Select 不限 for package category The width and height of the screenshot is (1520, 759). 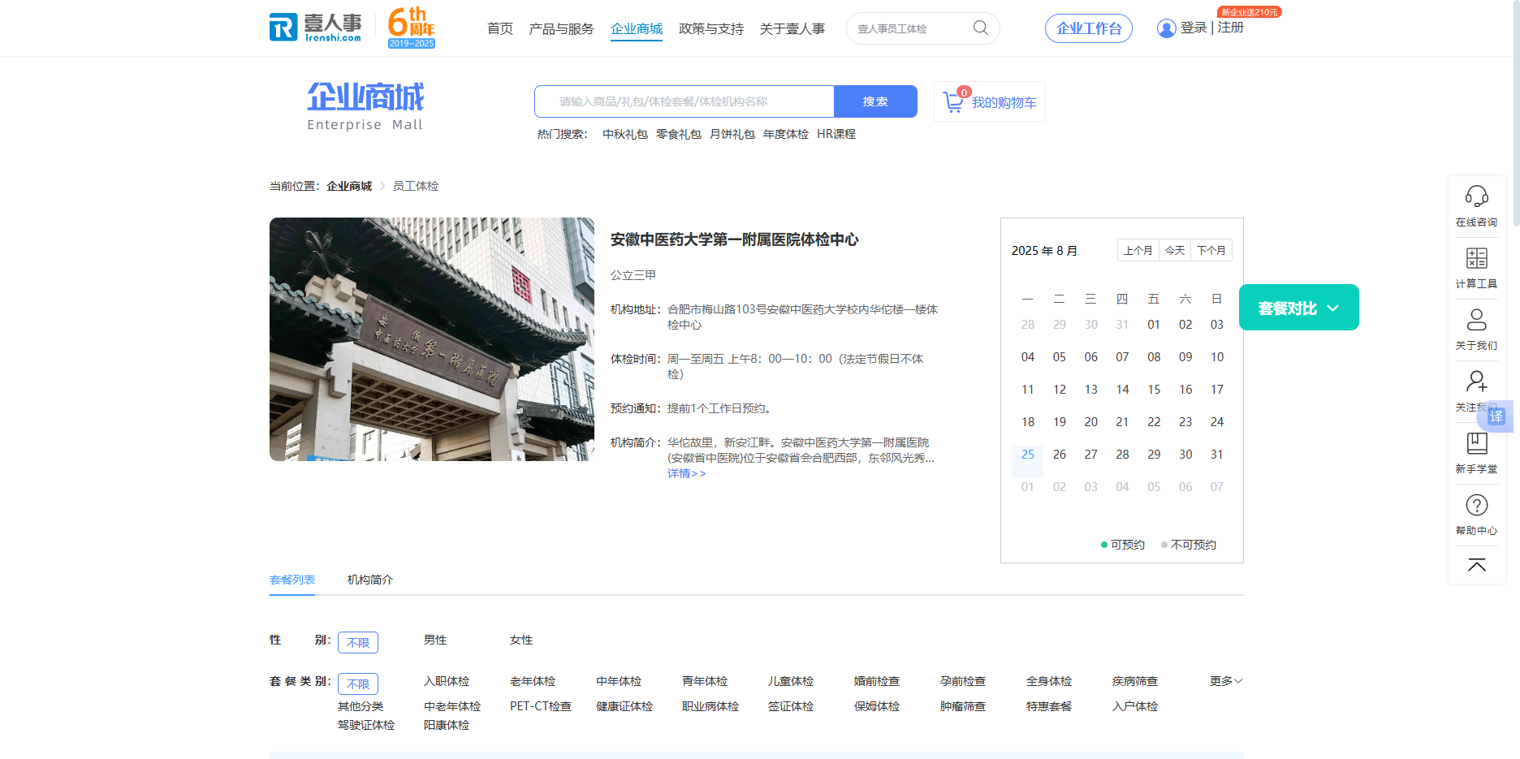point(358,684)
